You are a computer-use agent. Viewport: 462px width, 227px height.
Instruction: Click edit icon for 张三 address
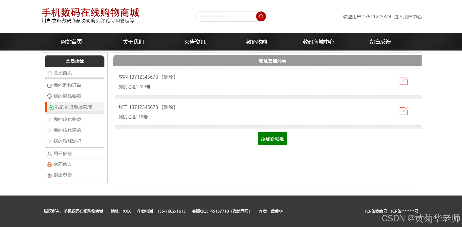404,111
